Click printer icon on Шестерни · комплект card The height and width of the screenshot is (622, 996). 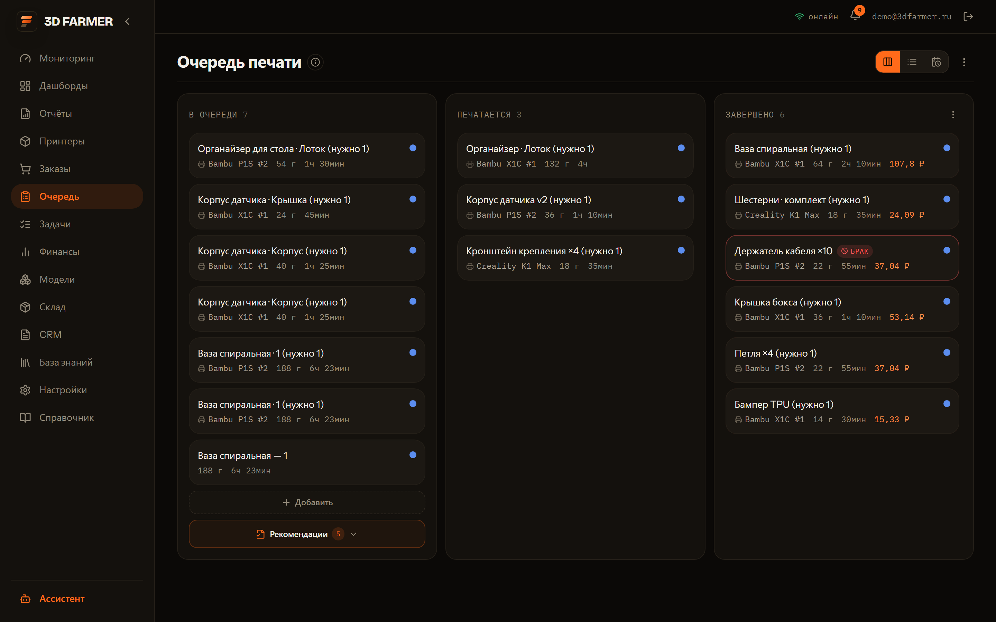pyautogui.click(x=738, y=215)
